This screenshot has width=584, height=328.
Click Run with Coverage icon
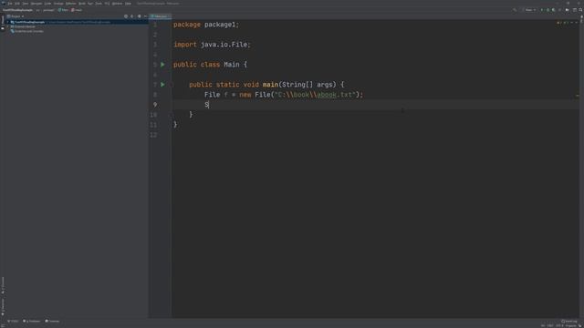coord(554,10)
